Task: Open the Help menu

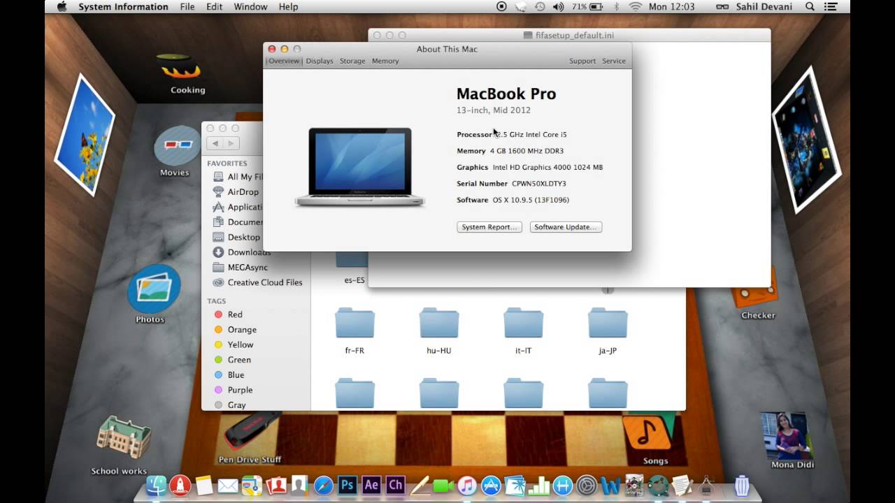Action: click(288, 6)
